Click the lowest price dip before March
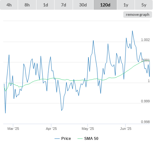 (5, 113)
